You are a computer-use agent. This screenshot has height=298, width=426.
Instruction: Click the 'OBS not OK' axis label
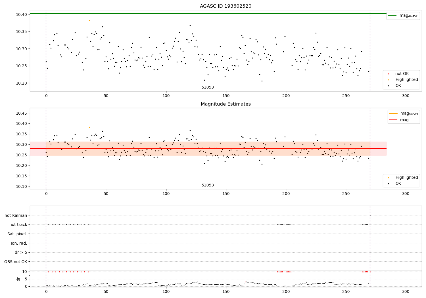click(16, 262)
